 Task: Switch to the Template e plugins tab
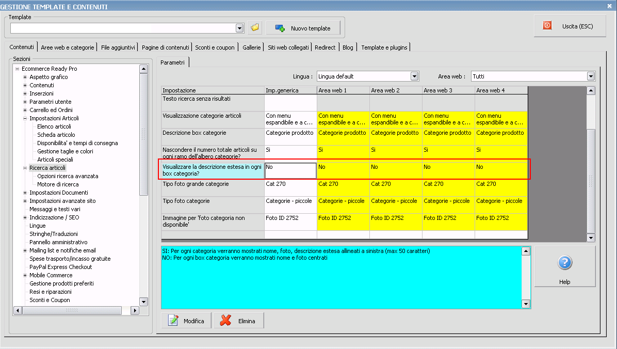[x=384, y=47]
